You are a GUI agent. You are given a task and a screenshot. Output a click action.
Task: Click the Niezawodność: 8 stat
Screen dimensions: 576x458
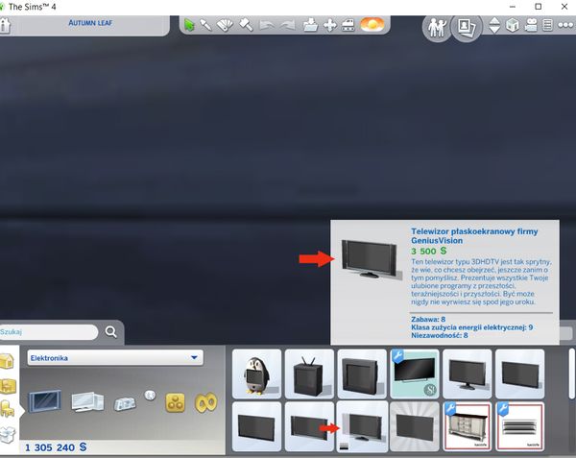coord(440,335)
